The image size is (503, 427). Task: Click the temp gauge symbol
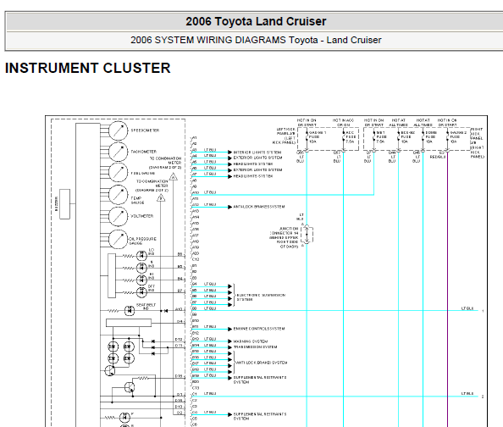118,195
